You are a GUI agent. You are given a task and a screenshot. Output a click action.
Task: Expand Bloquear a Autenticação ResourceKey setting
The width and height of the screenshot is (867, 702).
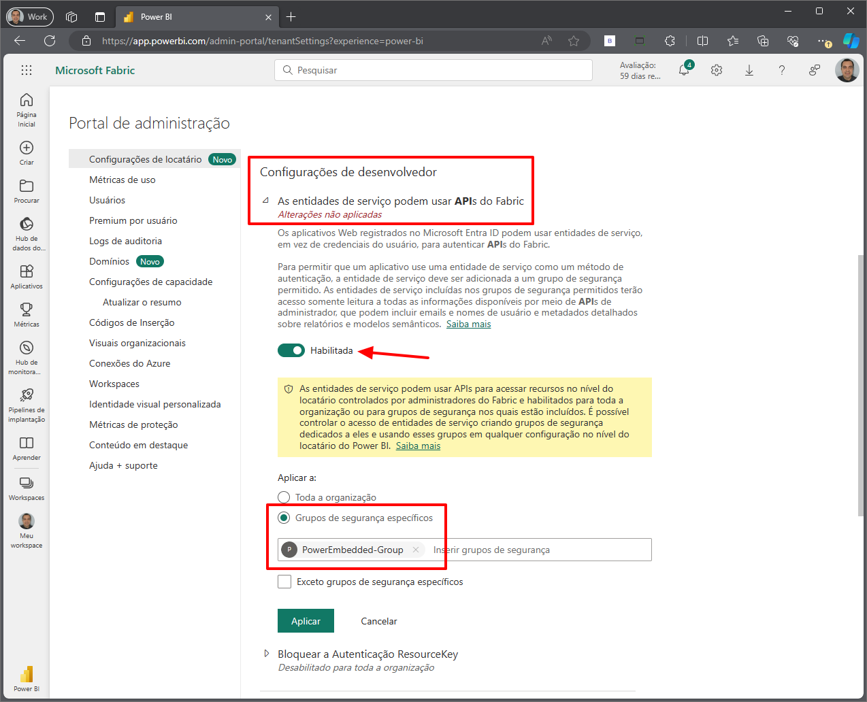266,654
